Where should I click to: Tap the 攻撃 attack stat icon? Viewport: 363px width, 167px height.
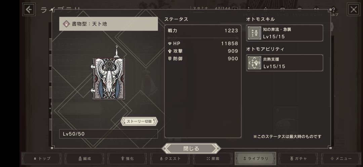[170, 51]
